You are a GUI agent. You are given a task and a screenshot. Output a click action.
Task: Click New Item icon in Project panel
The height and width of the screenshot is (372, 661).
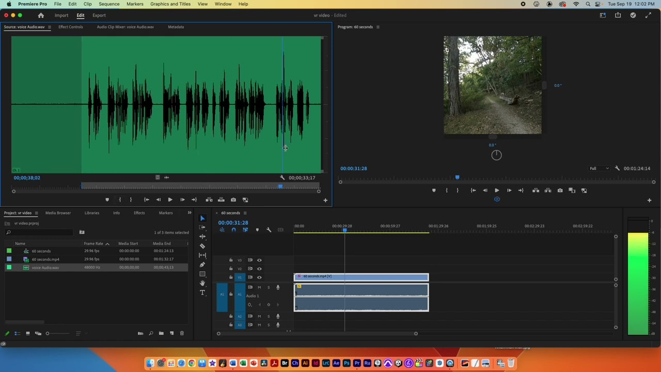tap(171, 333)
